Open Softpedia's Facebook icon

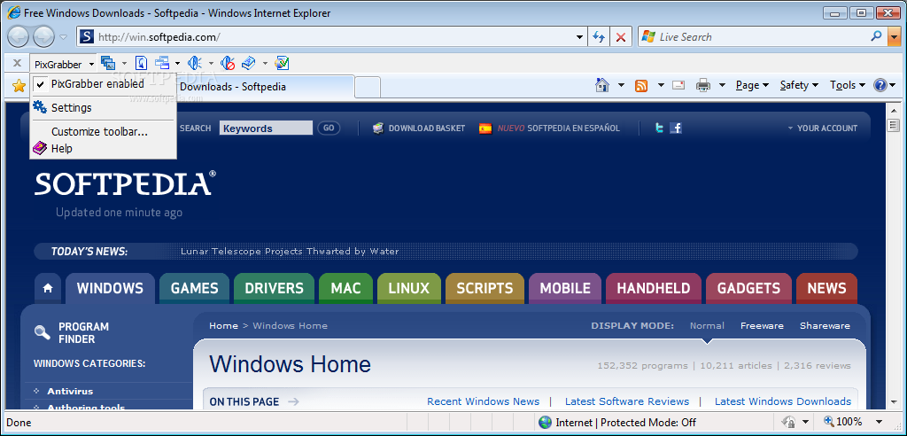tap(676, 128)
